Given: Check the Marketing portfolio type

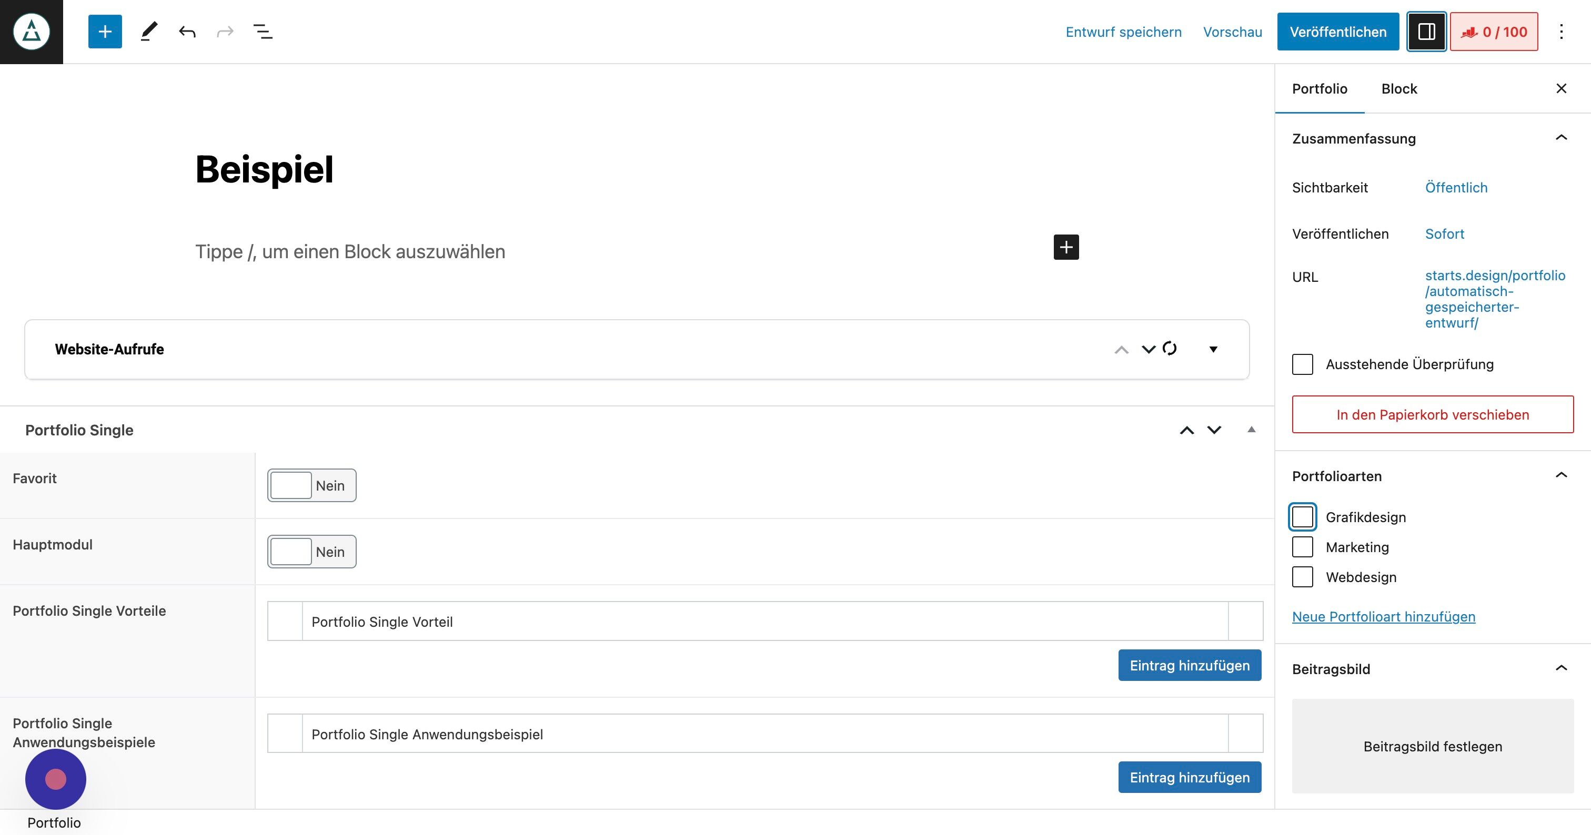Looking at the screenshot, I should coord(1303,547).
